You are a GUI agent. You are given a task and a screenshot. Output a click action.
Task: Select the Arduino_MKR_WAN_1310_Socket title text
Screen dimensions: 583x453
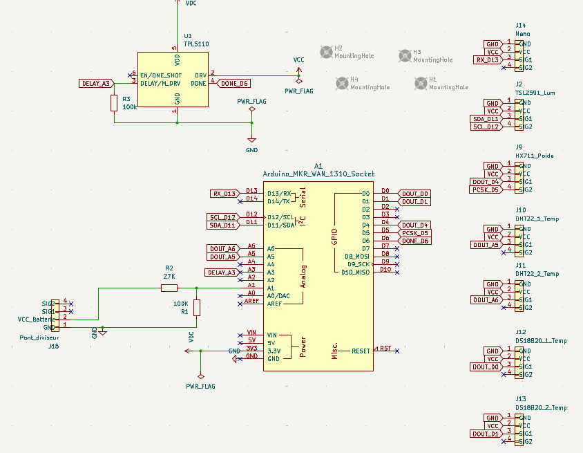pyautogui.click(x=318, y=174)
